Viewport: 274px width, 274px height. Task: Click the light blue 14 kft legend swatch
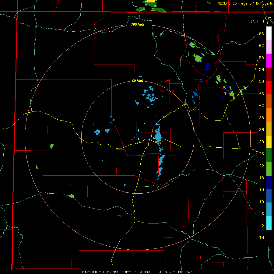coord(269,209)
